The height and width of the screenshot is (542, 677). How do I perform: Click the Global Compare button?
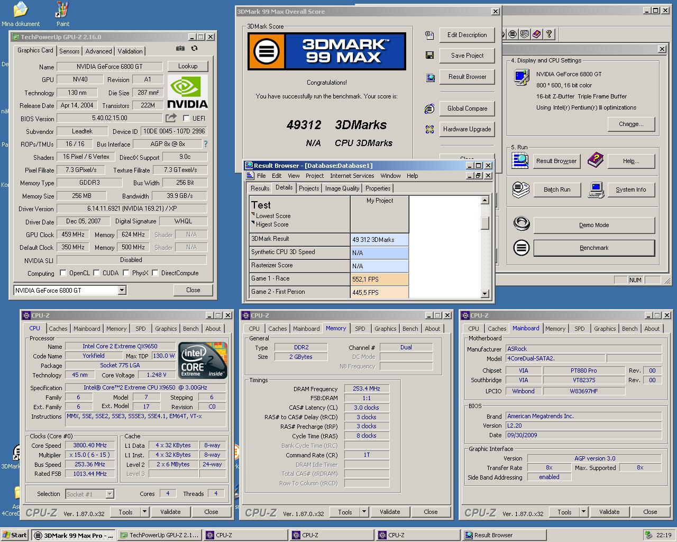pos(467,109)
